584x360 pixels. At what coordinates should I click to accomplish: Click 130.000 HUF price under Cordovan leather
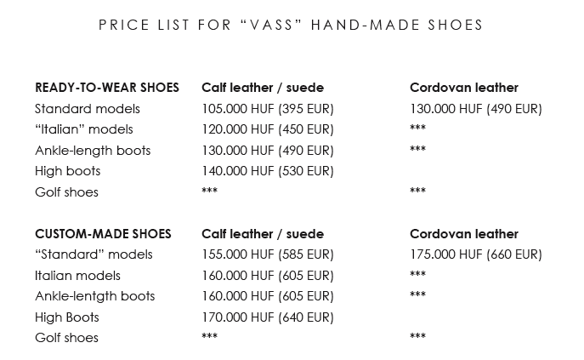[x=476, y=109]
